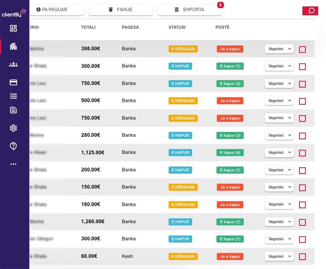
Task: Click the PA PAGUAR button
Action: pos(52,10)
